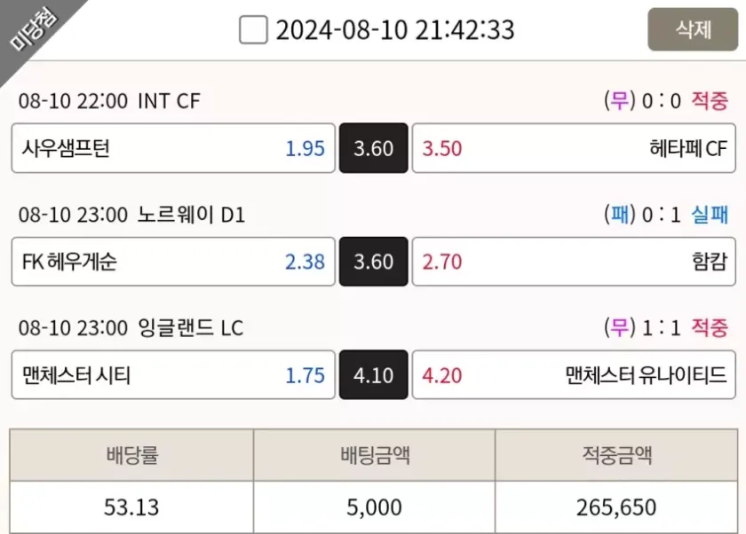Choose the 4.10 draw odds box

373,375
